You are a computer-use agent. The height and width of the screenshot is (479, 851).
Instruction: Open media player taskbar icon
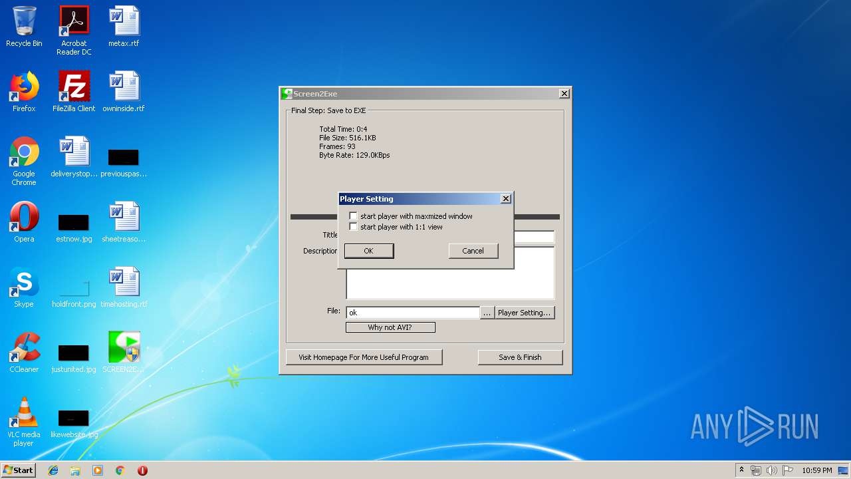98,470
